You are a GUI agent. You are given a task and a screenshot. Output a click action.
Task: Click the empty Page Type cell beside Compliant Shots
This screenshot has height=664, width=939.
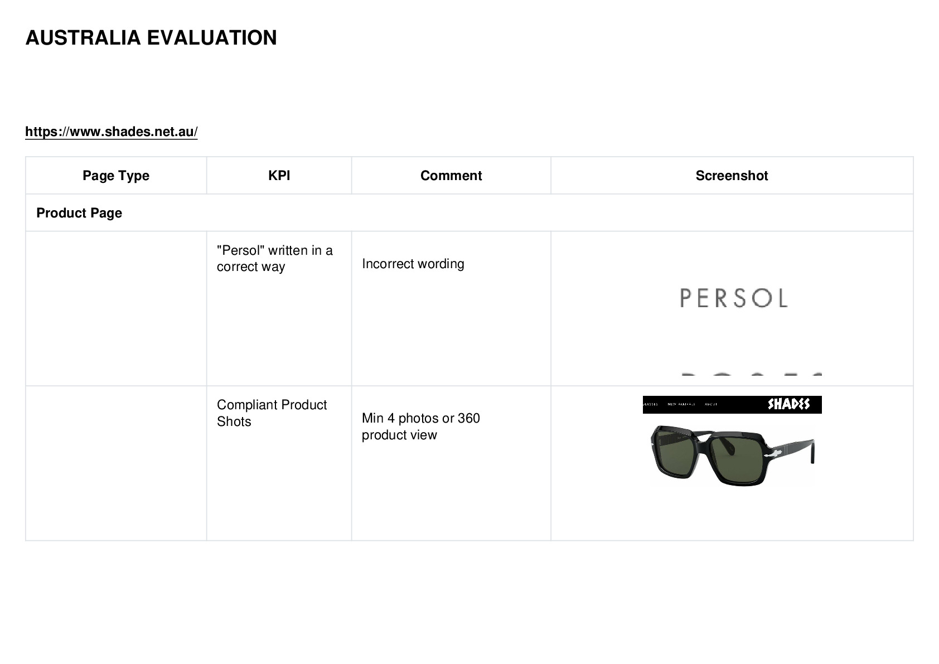[116, 463]
